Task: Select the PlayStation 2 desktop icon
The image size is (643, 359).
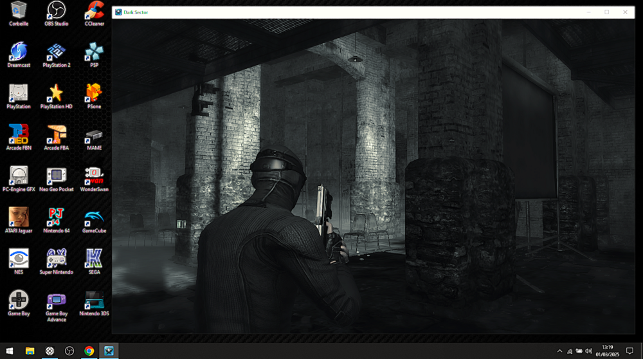Action: (x=57, y=53)
